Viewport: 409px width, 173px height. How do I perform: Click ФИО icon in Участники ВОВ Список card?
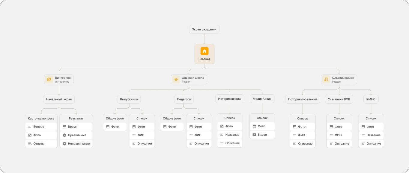click(x=331, y=135)
